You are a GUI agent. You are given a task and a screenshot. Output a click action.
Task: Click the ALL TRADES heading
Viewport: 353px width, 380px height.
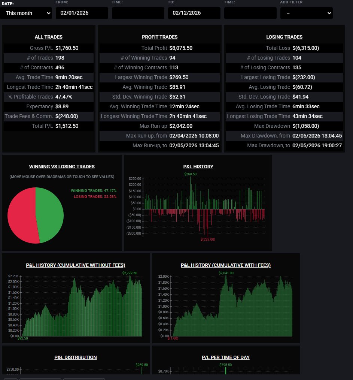click(x=48, y=37)
